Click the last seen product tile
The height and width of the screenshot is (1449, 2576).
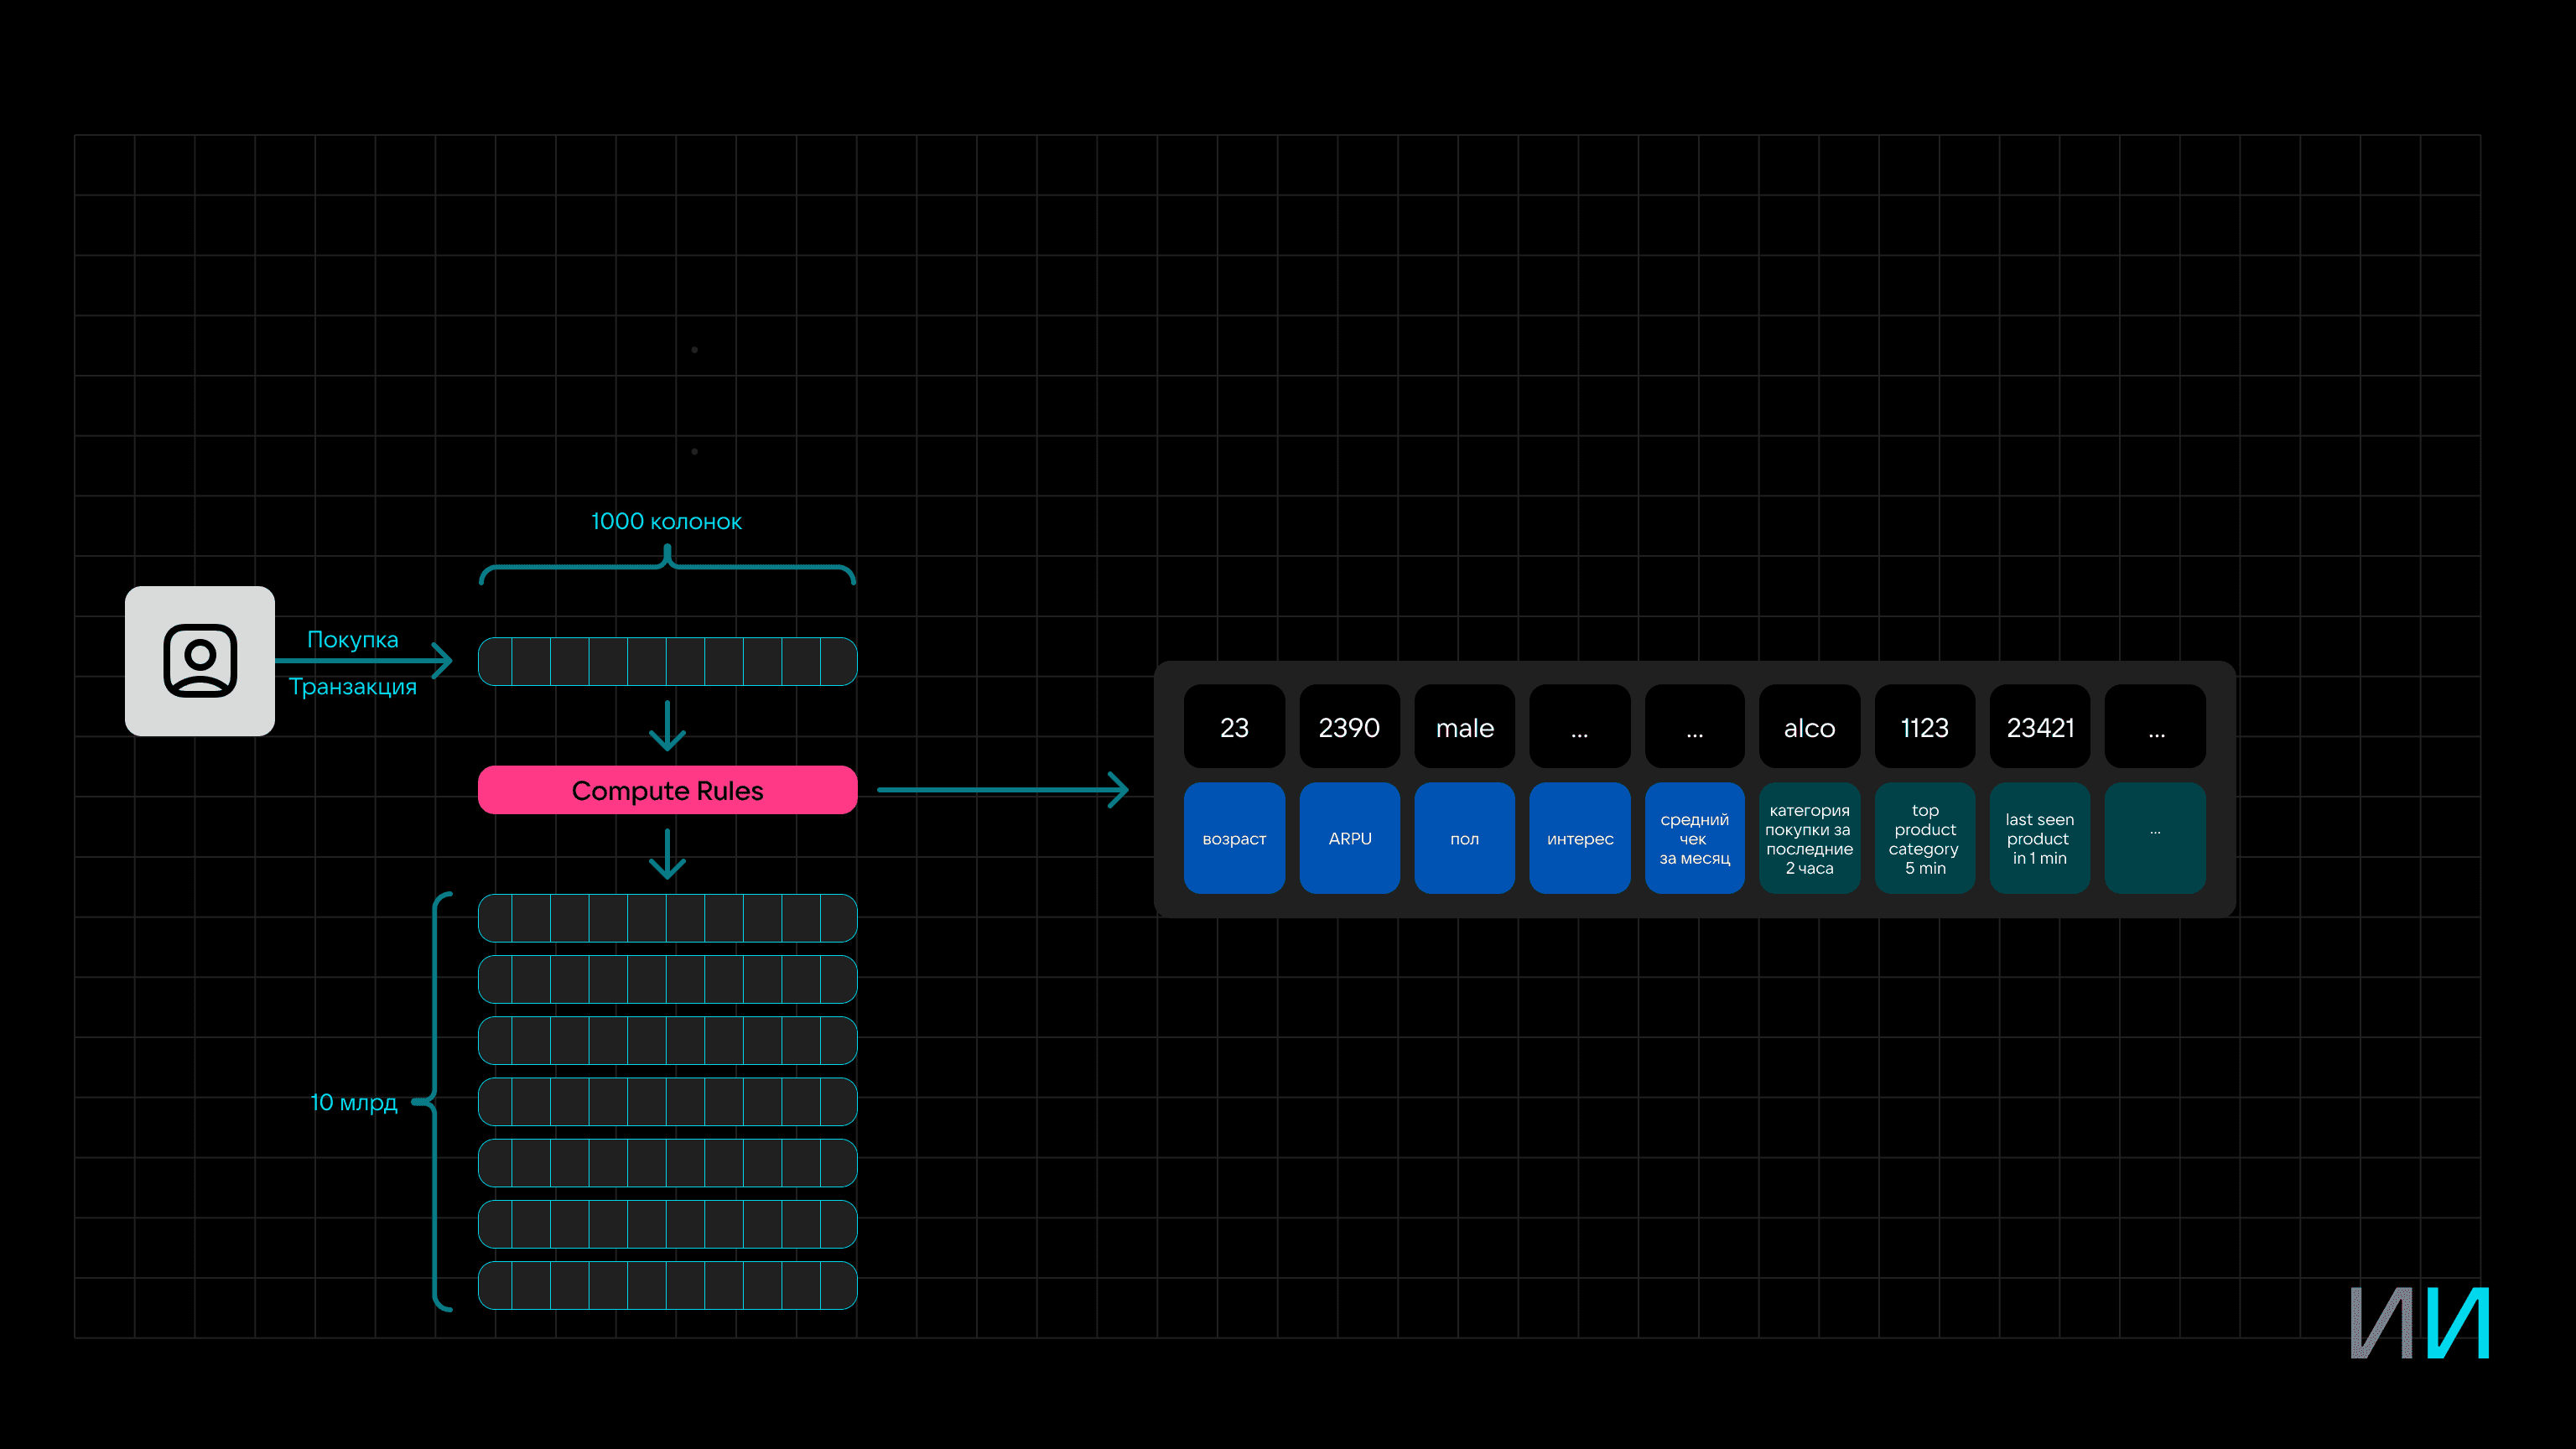(x=2039, y=838)
